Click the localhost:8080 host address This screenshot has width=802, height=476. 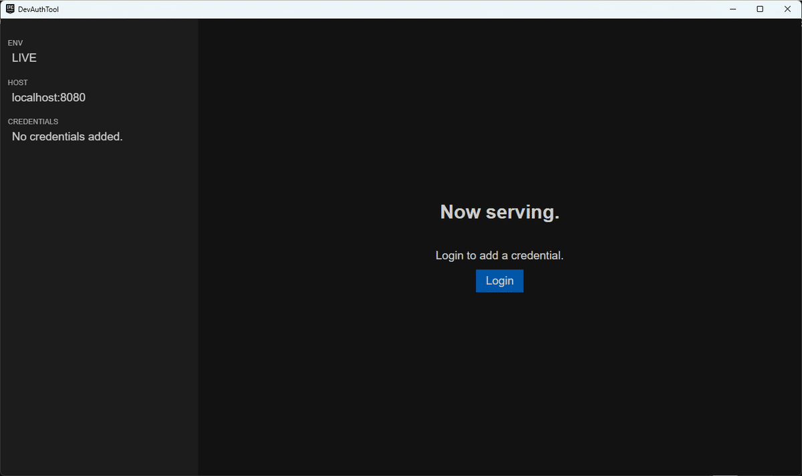[48, 97]
